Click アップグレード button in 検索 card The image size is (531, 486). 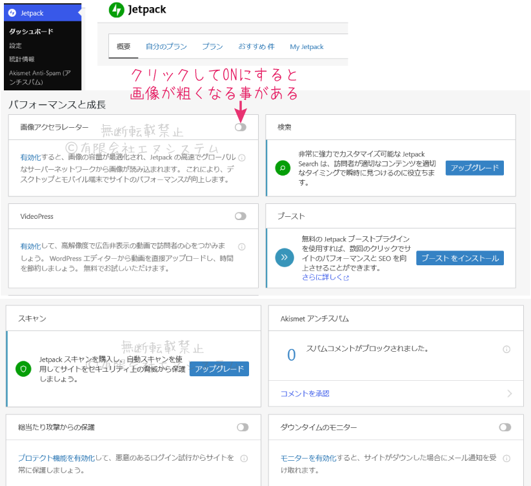pos(474,168)
